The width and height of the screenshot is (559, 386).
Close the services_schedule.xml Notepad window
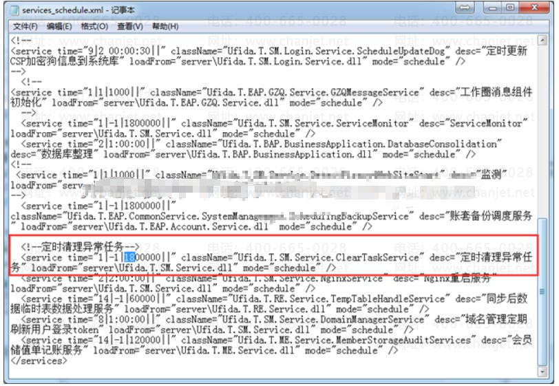coord(534,8)
